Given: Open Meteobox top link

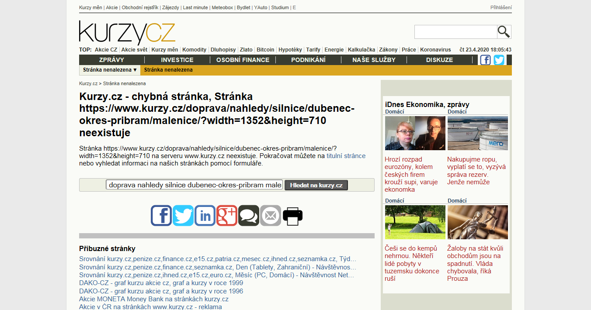Looking at the screenshot, I should 222,7.
